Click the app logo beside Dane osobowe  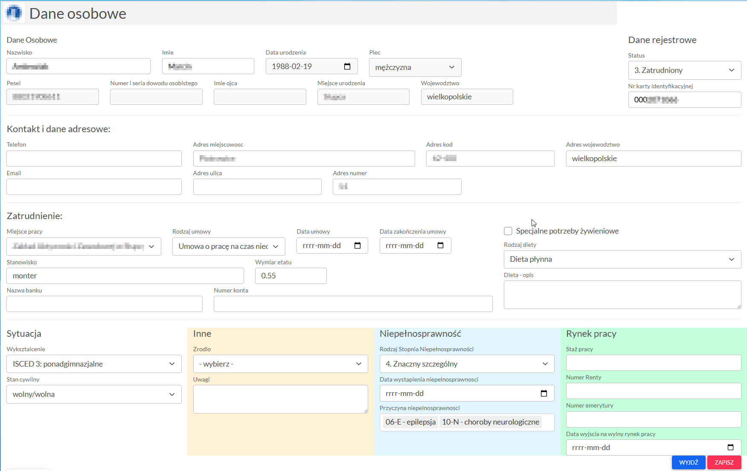[14, 13]
